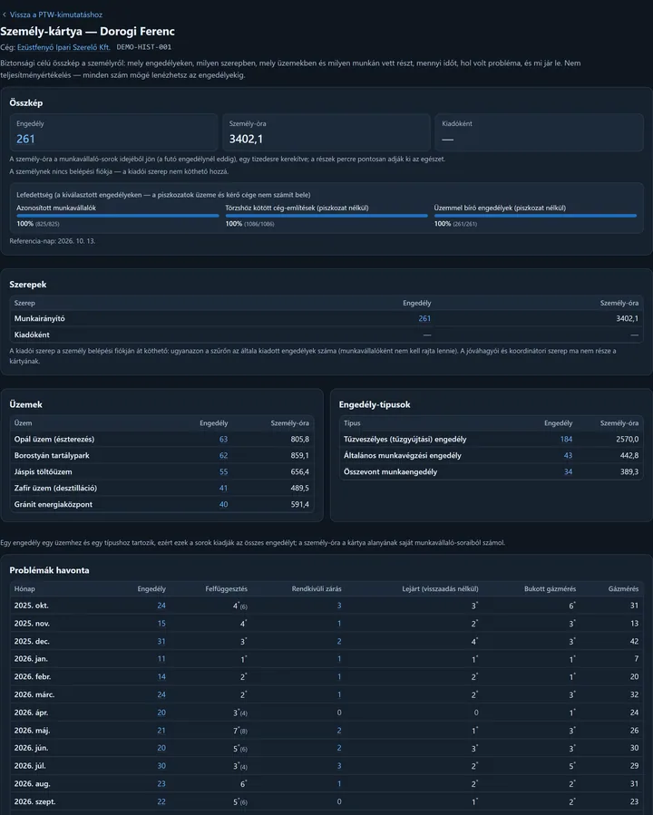Click the Bukott gázmérés column header
Viewport: 653px width, 815px height.
click(x=550, y=589)
